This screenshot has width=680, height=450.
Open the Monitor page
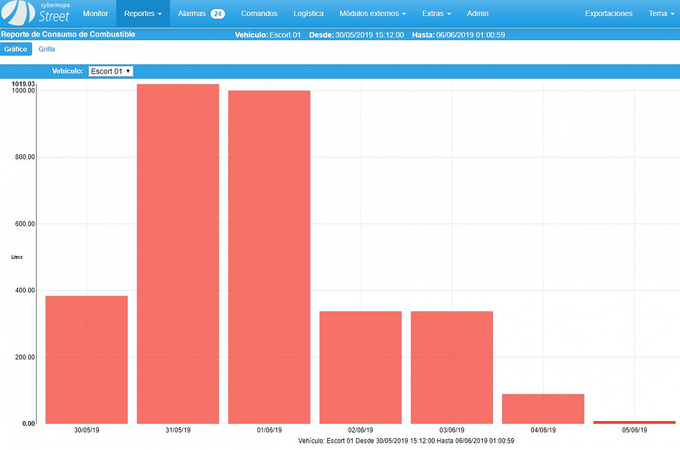pos(95,13)
